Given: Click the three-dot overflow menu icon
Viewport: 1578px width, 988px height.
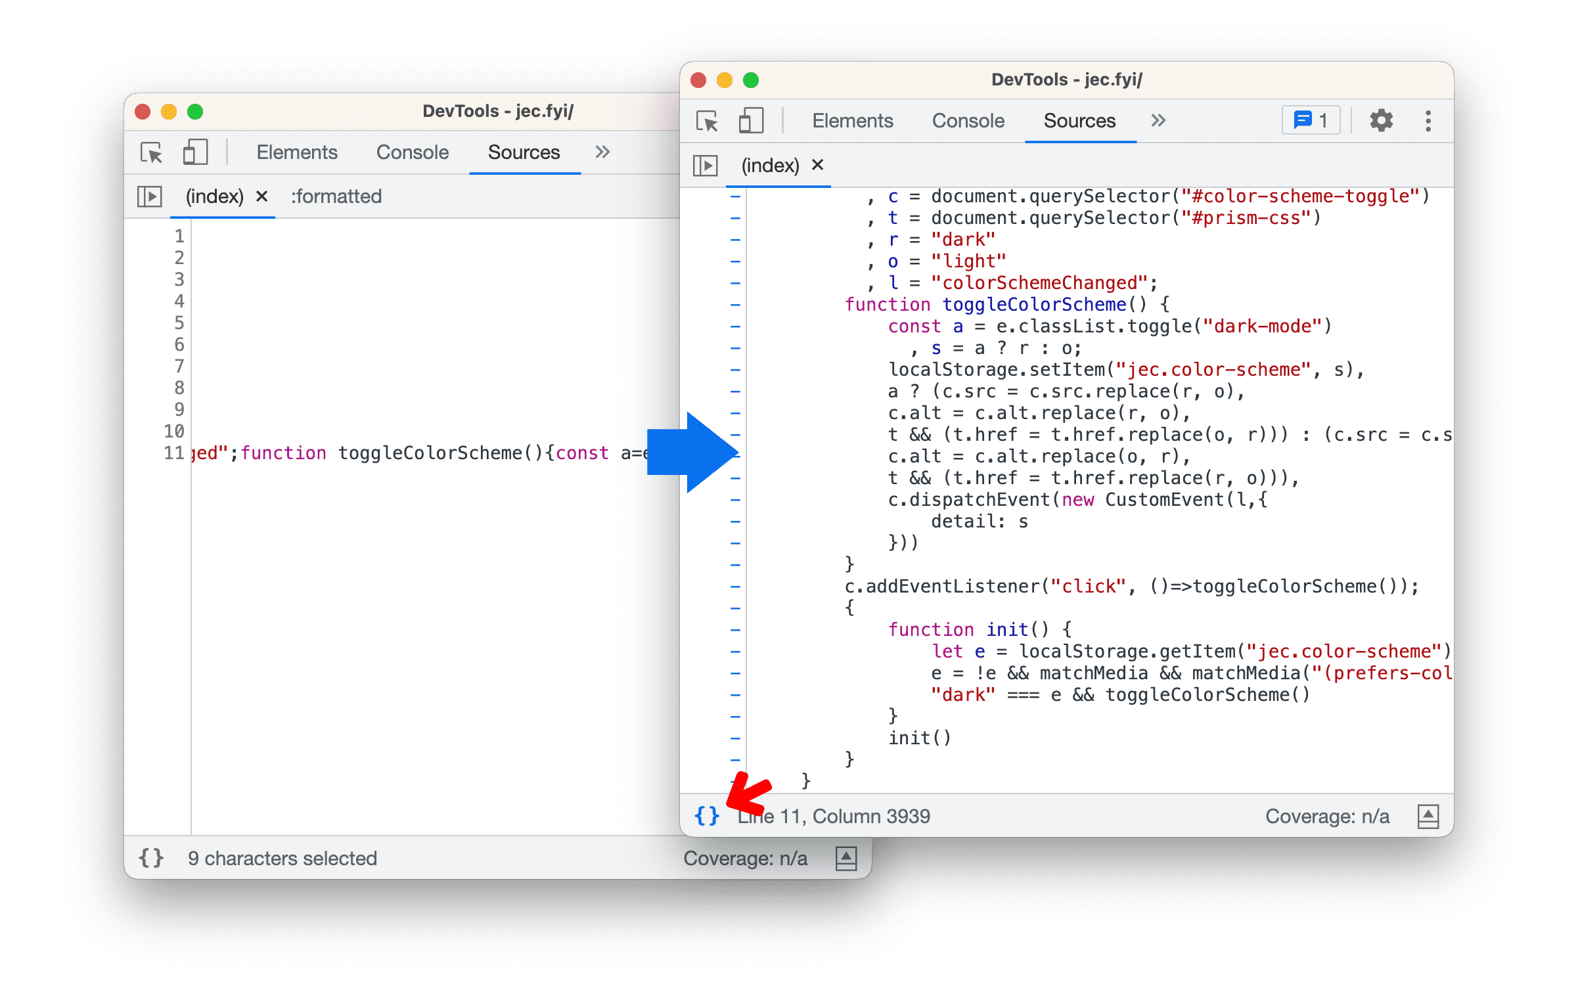Looking at the screenshot, I should click(1436, 120).
